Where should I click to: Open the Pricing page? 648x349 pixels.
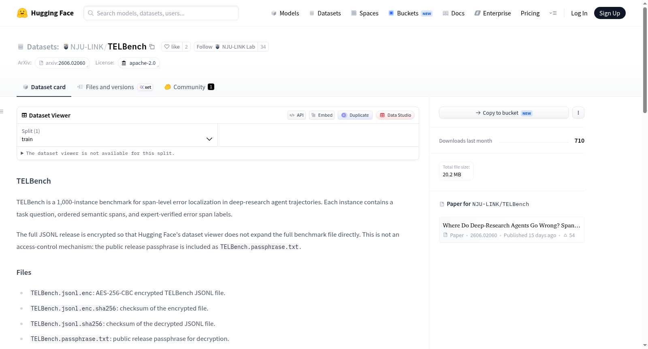[x=530, y=13]
